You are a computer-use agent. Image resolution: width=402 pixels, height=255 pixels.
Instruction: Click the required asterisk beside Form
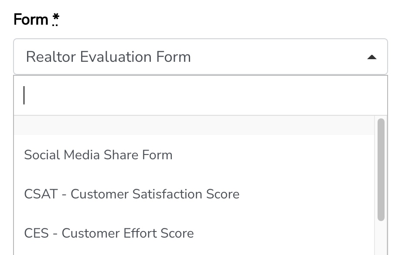[x=55, y=19]
